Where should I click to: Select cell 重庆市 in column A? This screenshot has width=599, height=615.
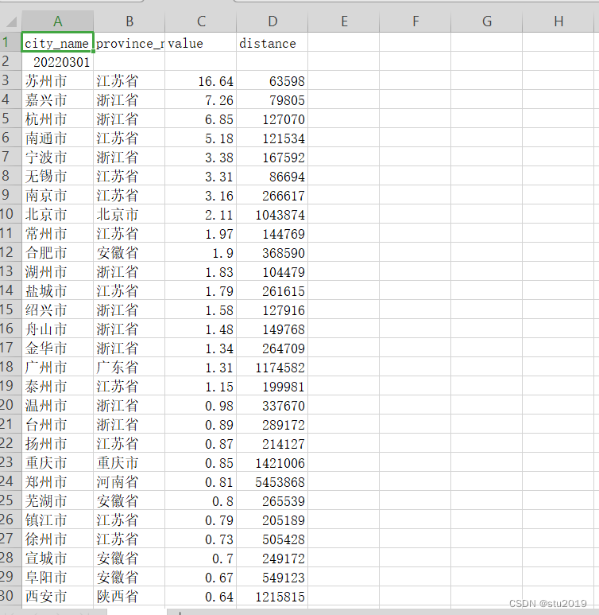57,462
